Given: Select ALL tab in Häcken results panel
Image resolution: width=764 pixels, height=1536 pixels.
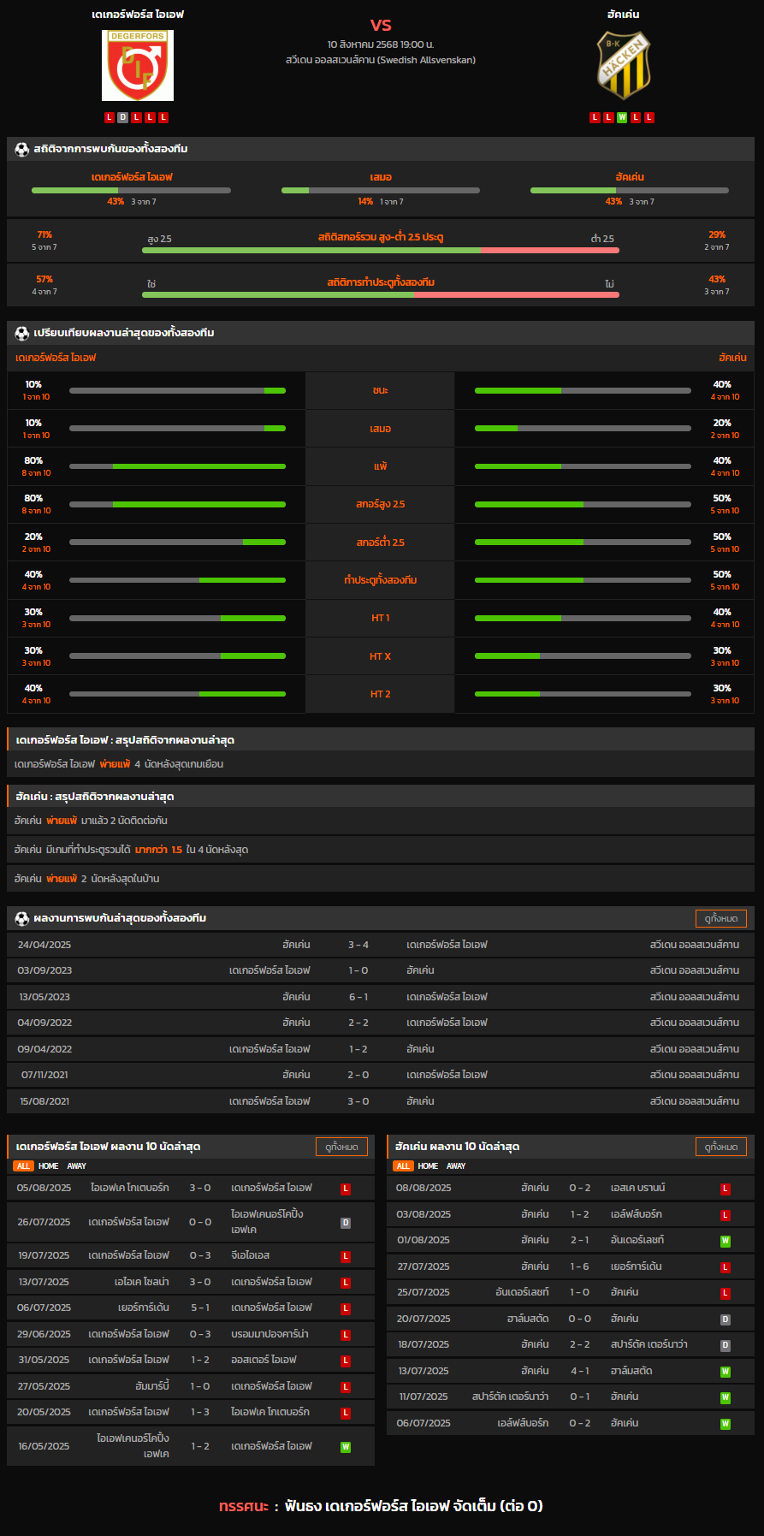Looking at the screenshot, I should (x=403, y=1166).
